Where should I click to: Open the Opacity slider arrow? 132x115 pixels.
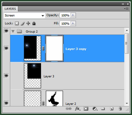pos(73,15)
